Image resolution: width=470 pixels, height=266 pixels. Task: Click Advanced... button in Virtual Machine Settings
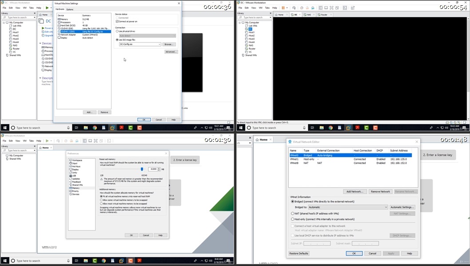(x=171, y=52)
